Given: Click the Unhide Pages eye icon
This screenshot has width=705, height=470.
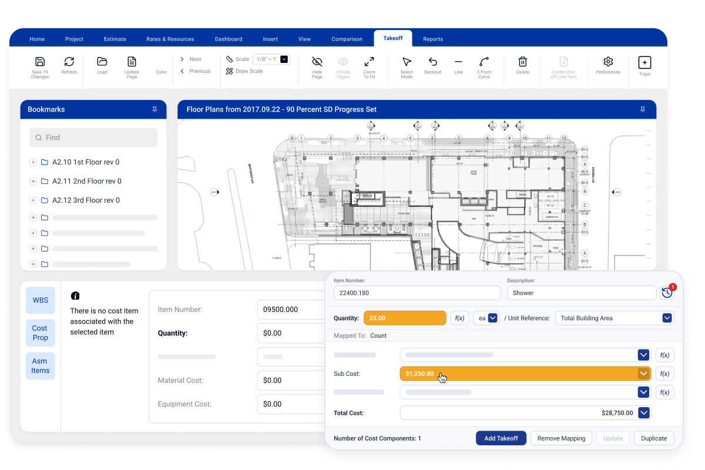Looking at the screenshot, I should tap(343, 62).
